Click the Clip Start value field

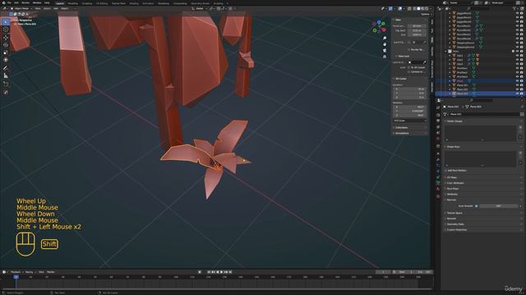pyautogui.click(x=417, y=30)
